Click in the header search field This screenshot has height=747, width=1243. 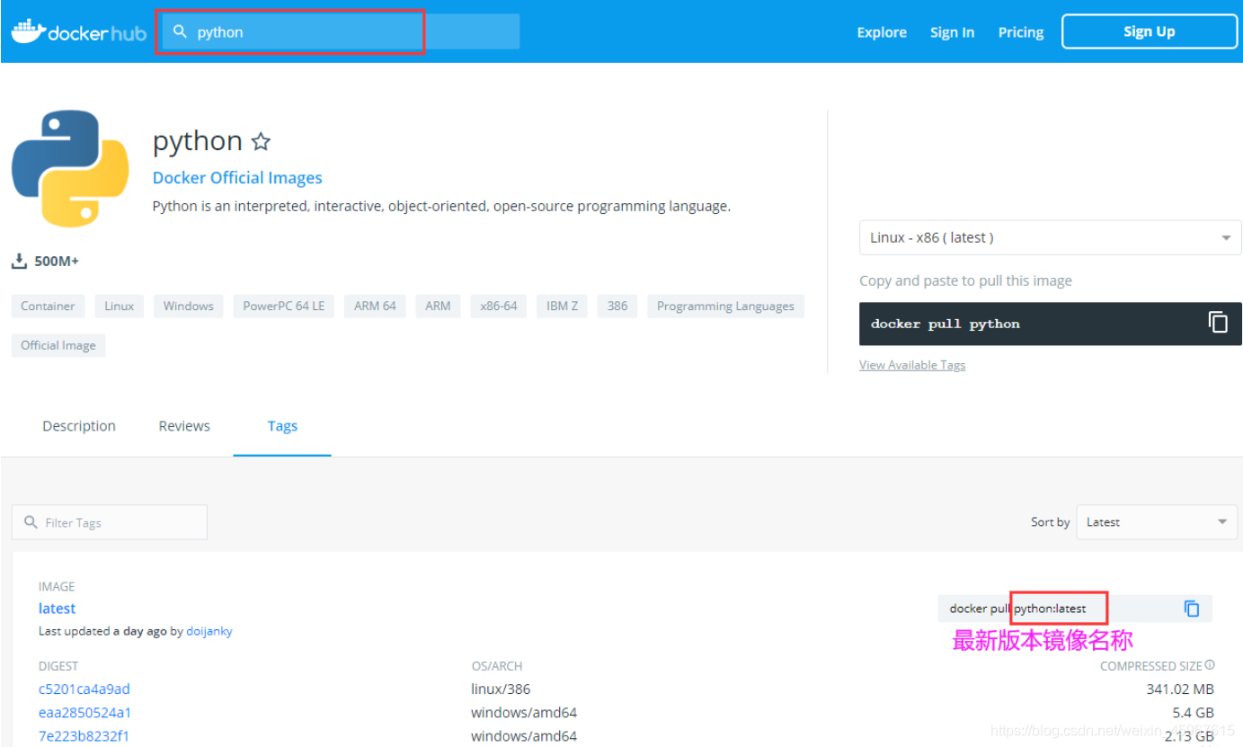[x=341, y=32]
